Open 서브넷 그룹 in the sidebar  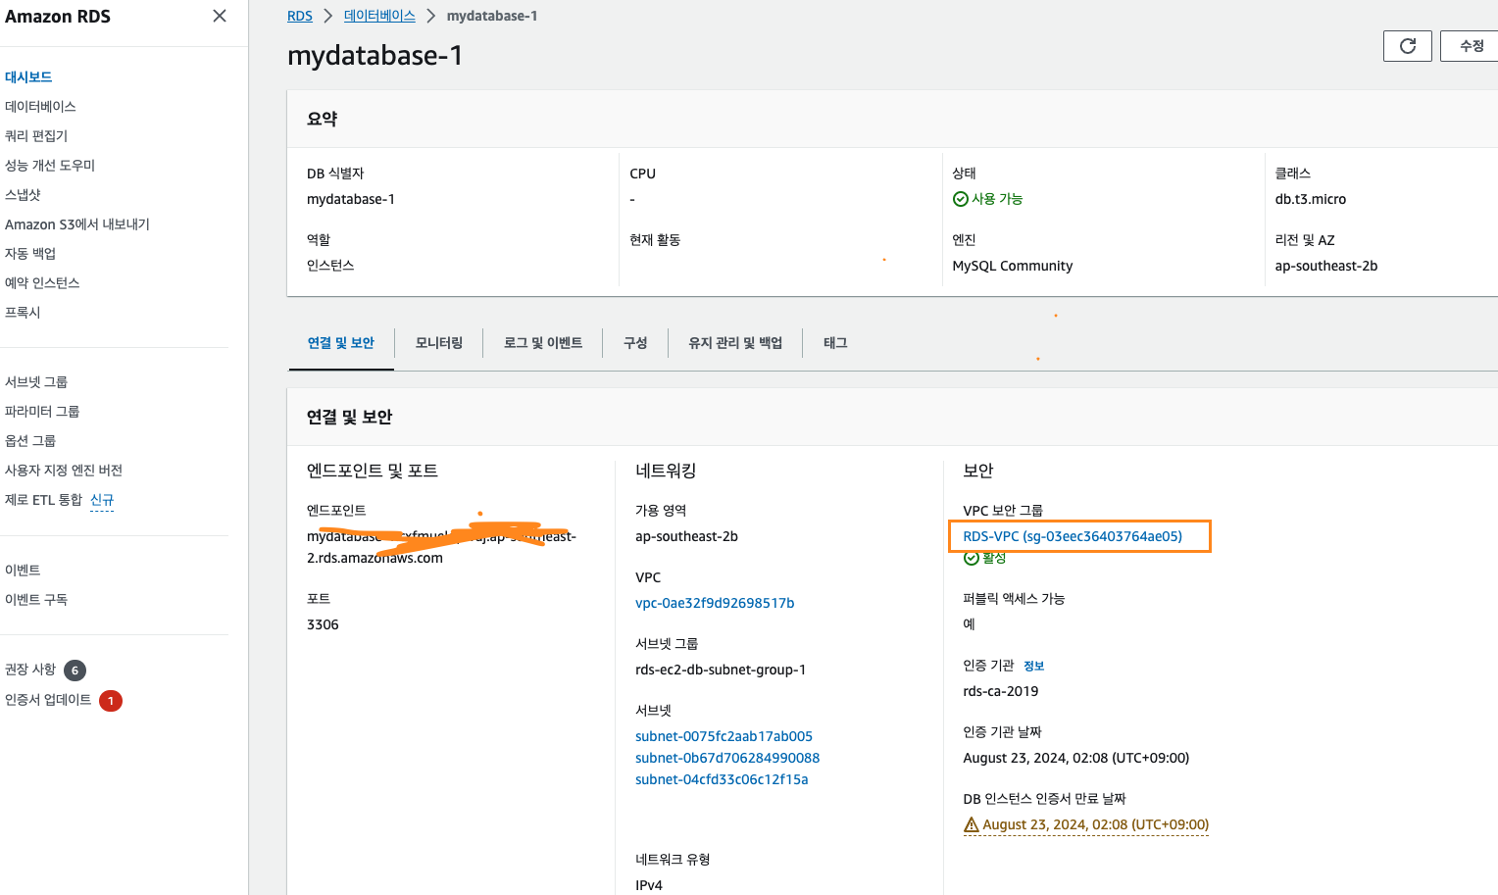coord(36,381)
